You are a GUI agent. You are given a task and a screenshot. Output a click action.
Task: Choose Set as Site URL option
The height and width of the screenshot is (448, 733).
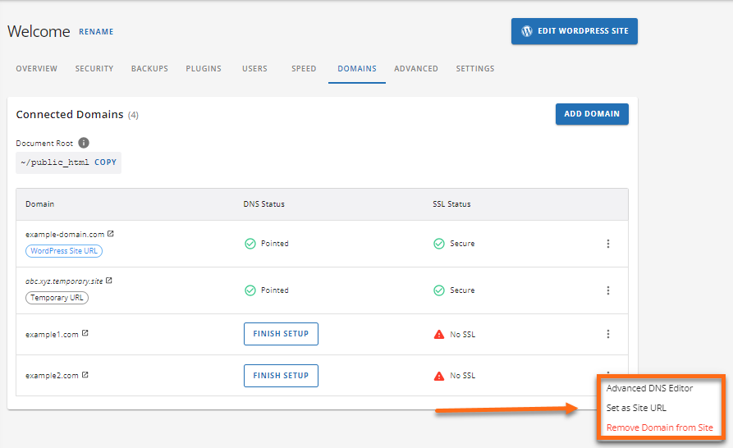pos(636,408)
